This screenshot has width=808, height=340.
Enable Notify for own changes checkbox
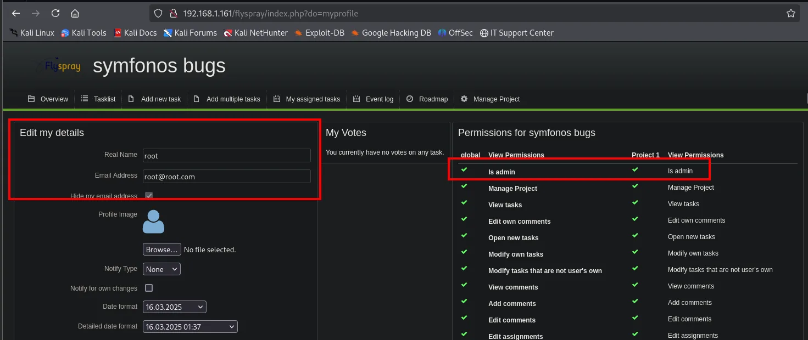149,288
